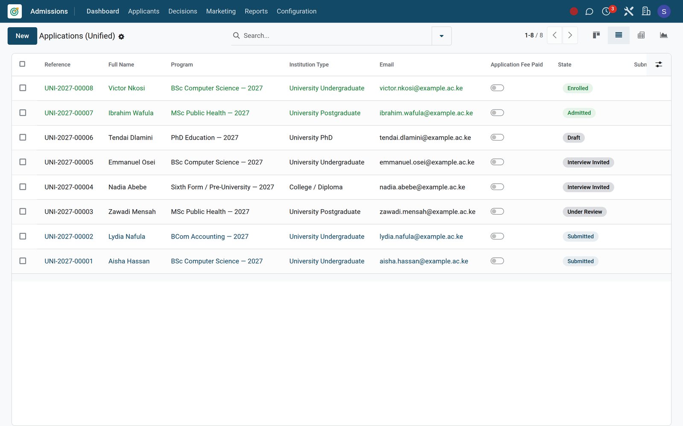The height and width of the screenshot is (426, 683).
Task: Switch to Pivot table view
Action: 641,35
